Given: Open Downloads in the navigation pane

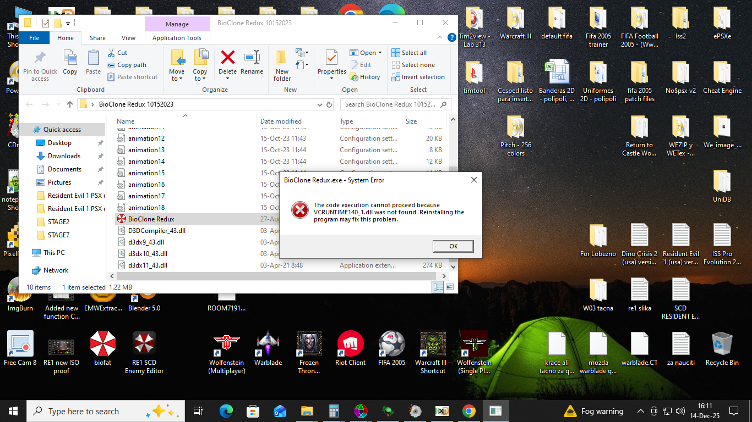Looking at the screenshot, I should point(64,156).
